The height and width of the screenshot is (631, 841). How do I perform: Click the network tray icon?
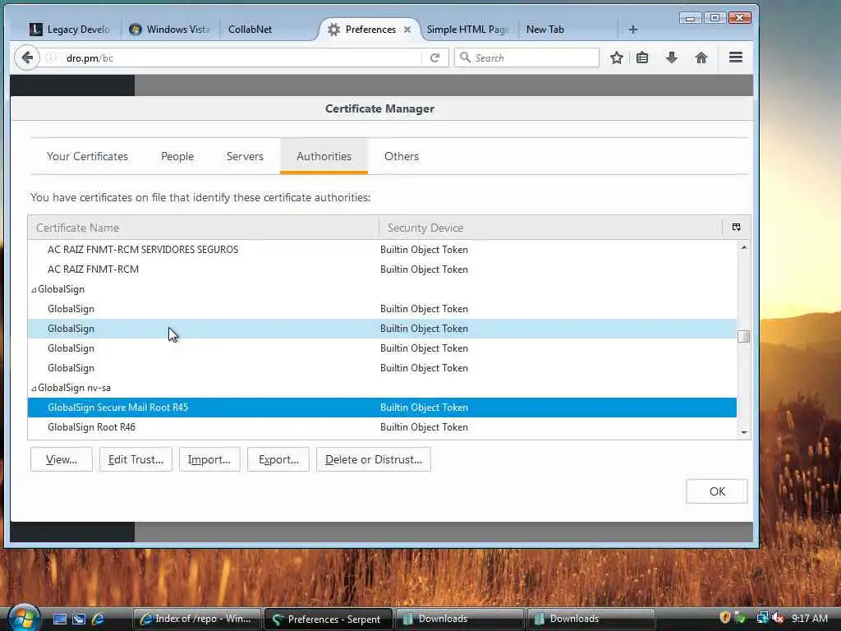click(x=762, y=618)
